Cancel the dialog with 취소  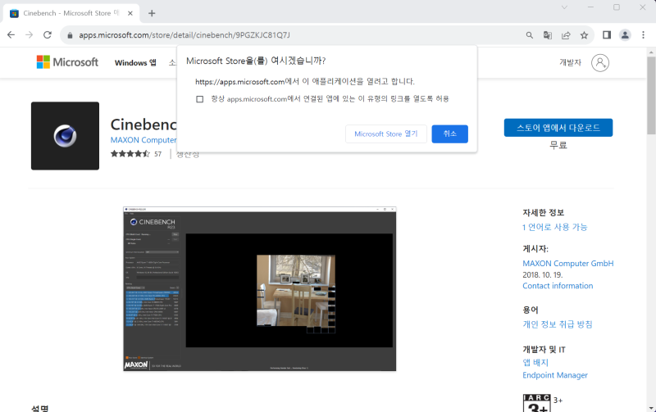point(449,134)
